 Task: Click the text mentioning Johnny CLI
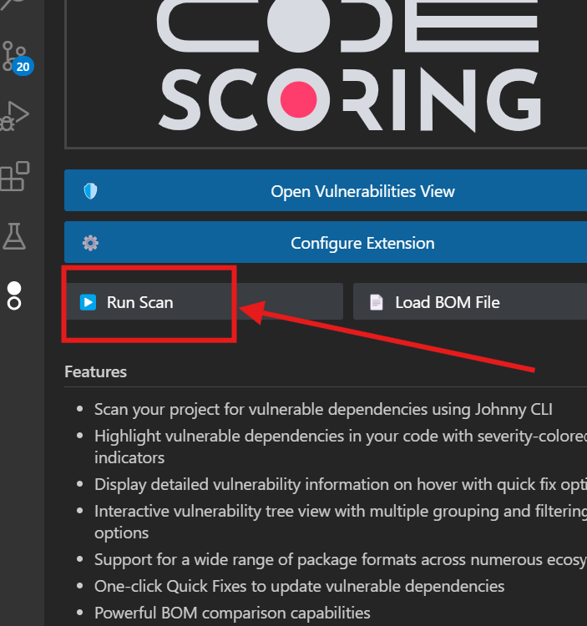coord(323,410)
